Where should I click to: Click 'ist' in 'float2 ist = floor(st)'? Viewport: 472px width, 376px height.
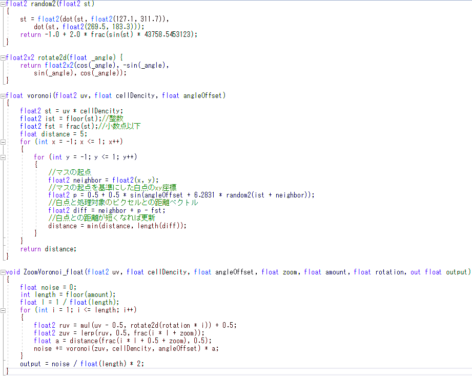pos(50,118)
